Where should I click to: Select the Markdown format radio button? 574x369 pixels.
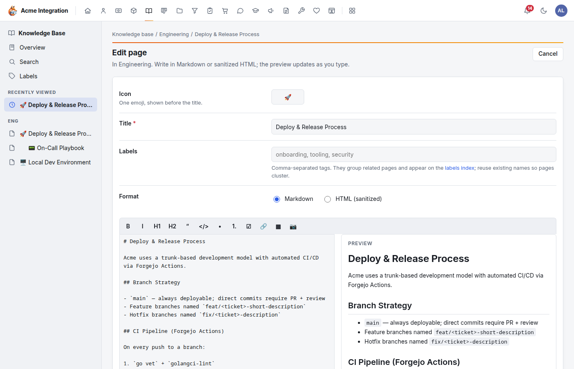(277, 199)
